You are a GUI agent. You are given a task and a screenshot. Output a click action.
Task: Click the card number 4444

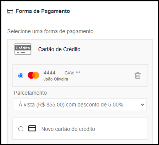tap(49, 73)
